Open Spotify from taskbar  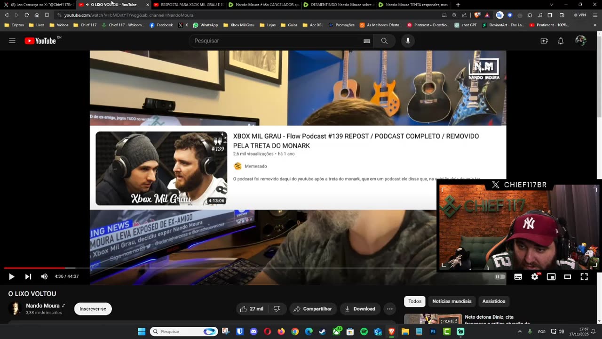364,331
